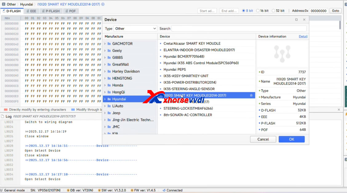Click the device chip placeholder image in Device information
The height and width of the screenshot is (193, 347).
tap(282, 54)
